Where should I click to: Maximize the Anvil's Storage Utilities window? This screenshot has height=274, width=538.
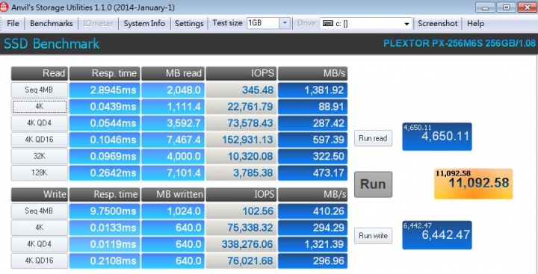click(507, 7)
